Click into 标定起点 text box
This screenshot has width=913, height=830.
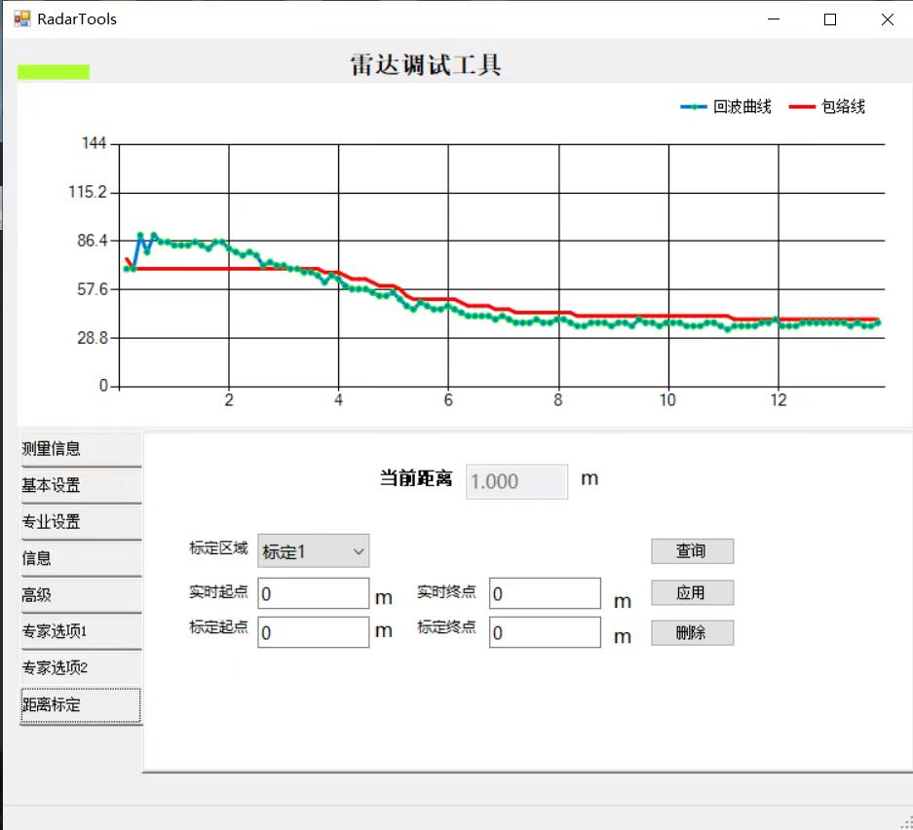point(313,632)
